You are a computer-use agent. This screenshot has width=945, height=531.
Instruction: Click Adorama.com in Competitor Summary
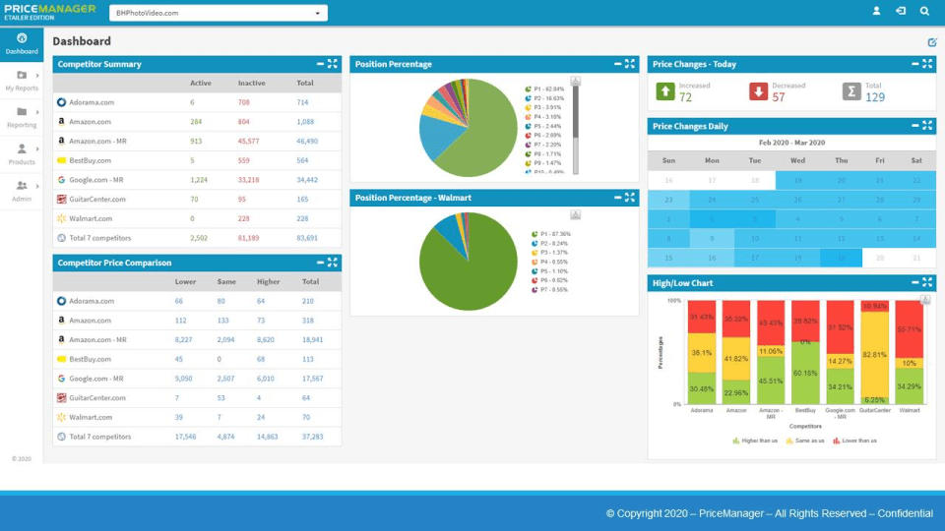point(91,102)
